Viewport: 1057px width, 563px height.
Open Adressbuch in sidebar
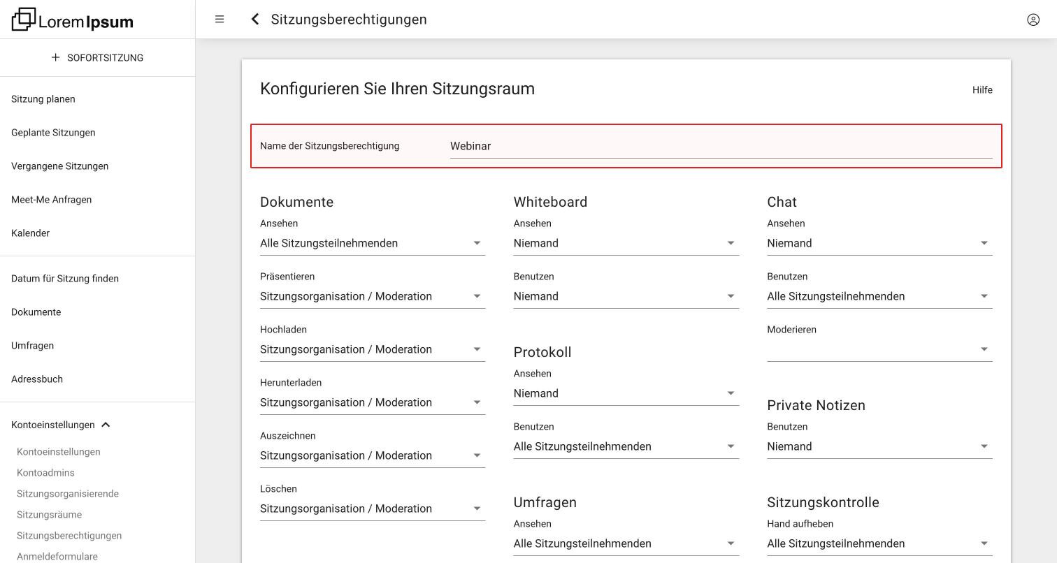(x=37, y=379)
